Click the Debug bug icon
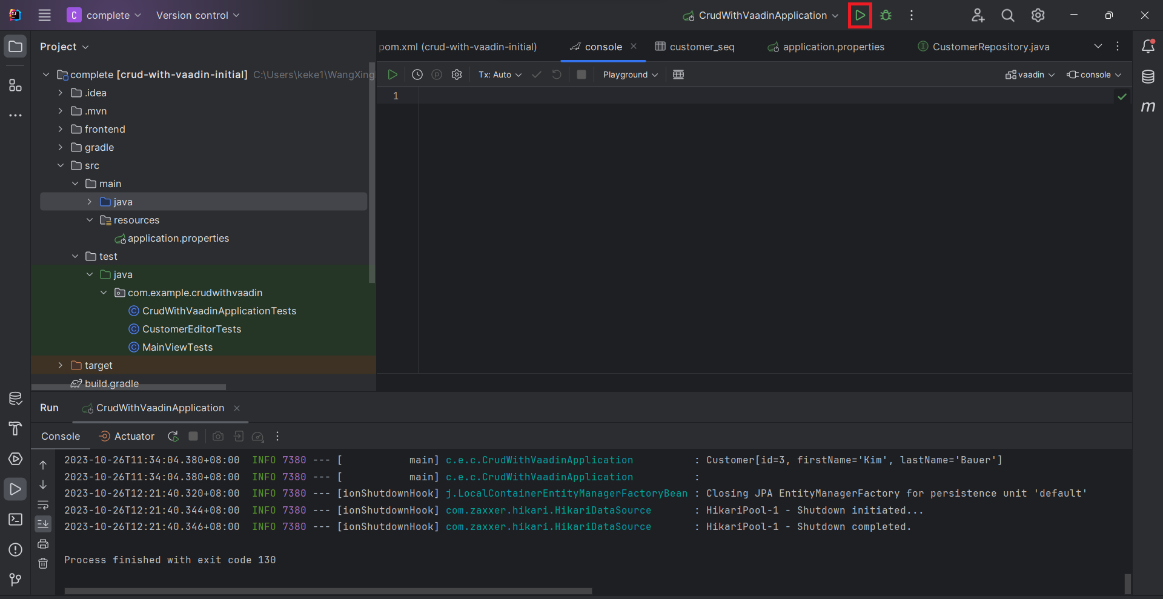Viewport: 1163px width, 599px height. tap(886, 16)
